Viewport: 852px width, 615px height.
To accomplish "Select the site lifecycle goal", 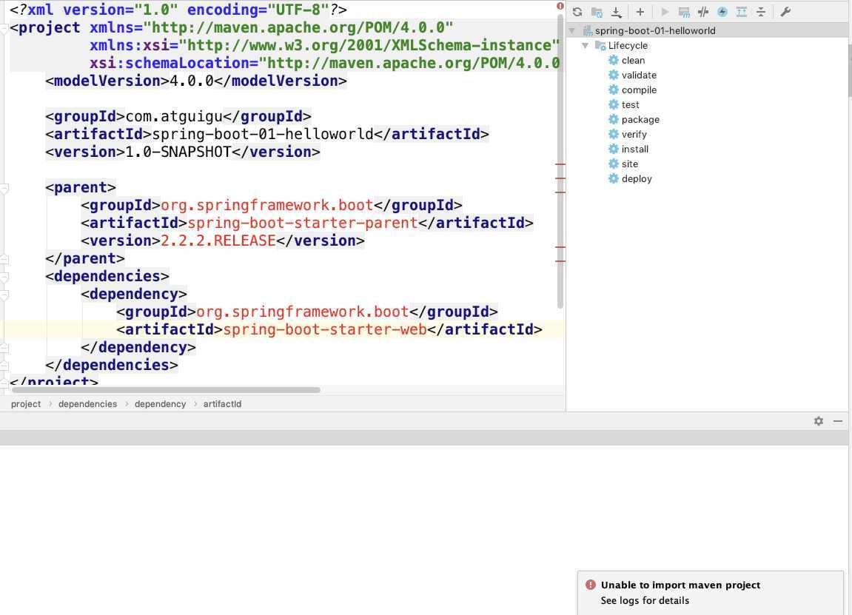I will (x=630, y=164).
